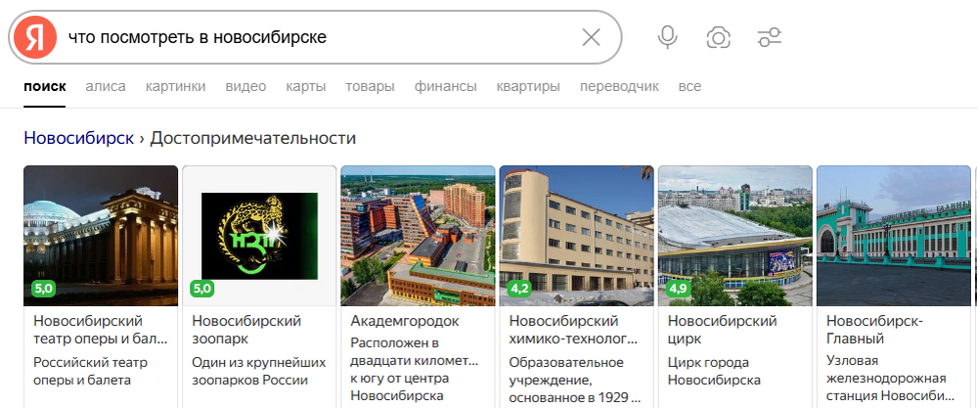This screenshot has height=408, width=977.
Task: Open the Новосибирский зоопарк title
Action: coord(246,330)
